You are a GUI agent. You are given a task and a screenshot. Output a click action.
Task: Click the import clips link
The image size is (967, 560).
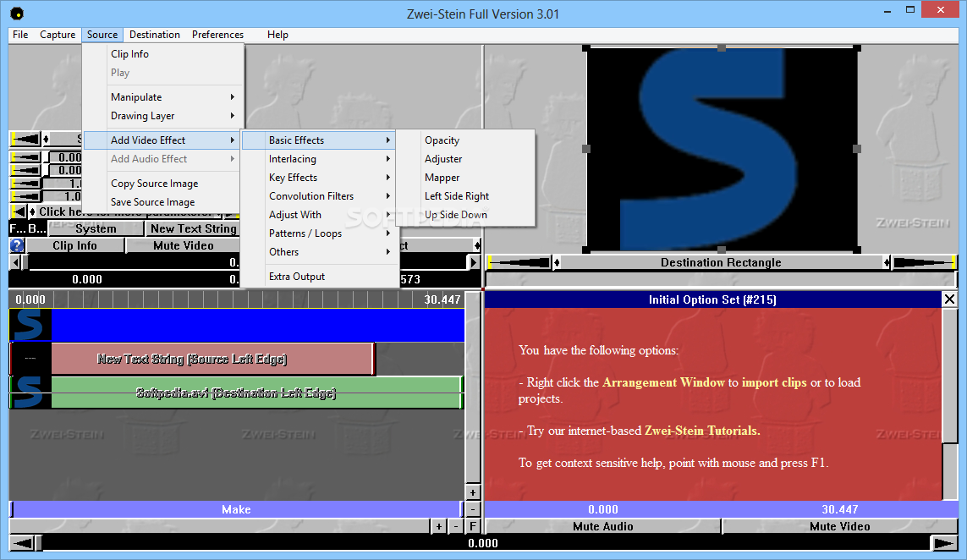[x=774, y=382]
